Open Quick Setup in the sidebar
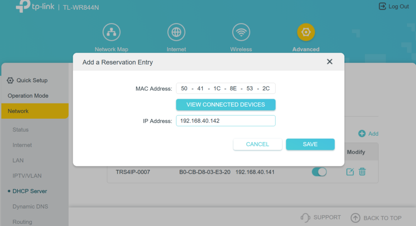This screenshot has width=416, height=226. point(32,80)
